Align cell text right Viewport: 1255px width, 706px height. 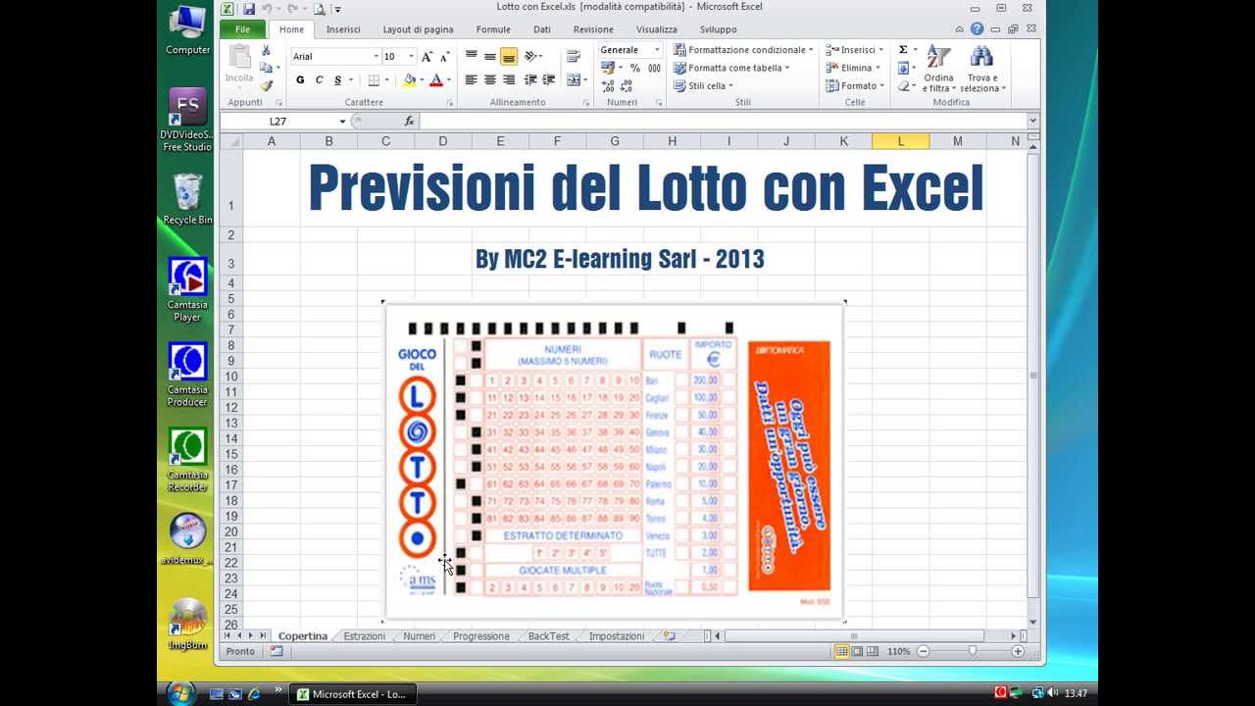(x=509, y=79)
